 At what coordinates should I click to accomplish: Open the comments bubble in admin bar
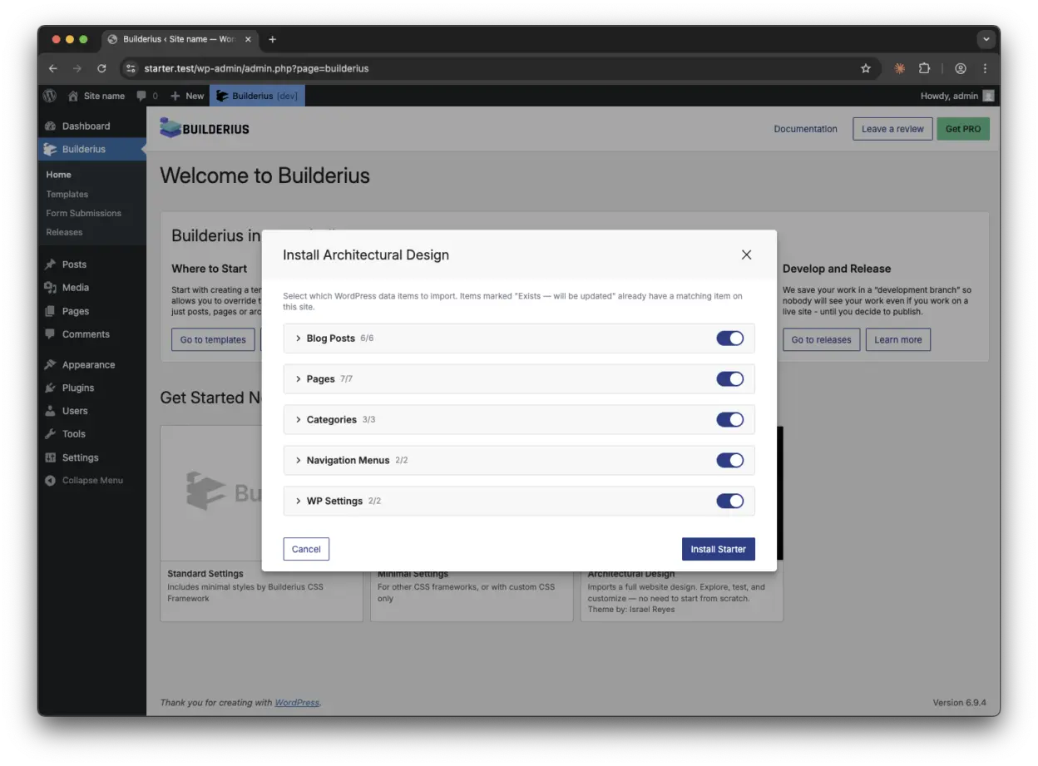click(x=142, y=96)
